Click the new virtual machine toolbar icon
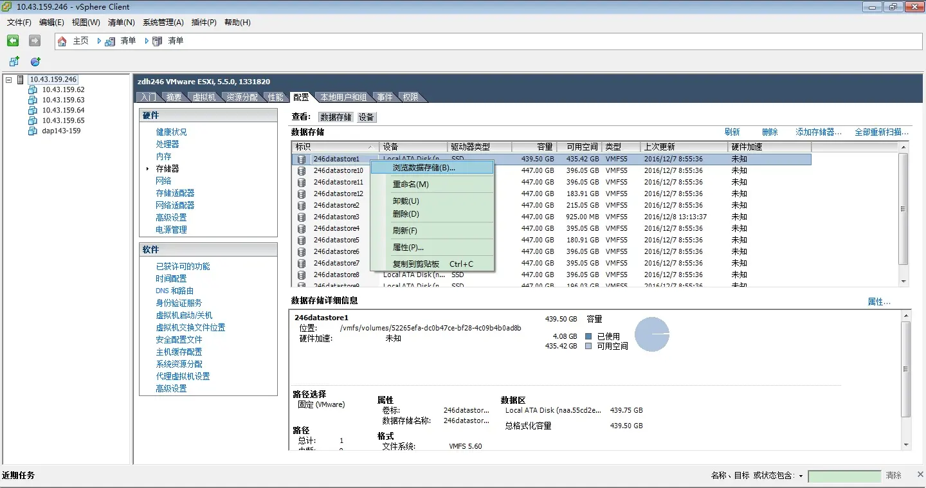 14,62
